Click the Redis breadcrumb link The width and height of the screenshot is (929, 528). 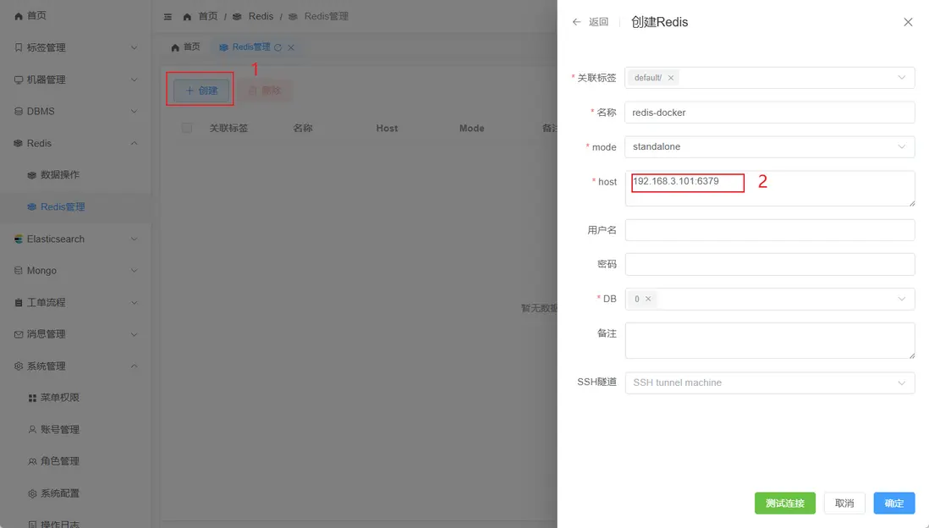[x=261, y=17]
